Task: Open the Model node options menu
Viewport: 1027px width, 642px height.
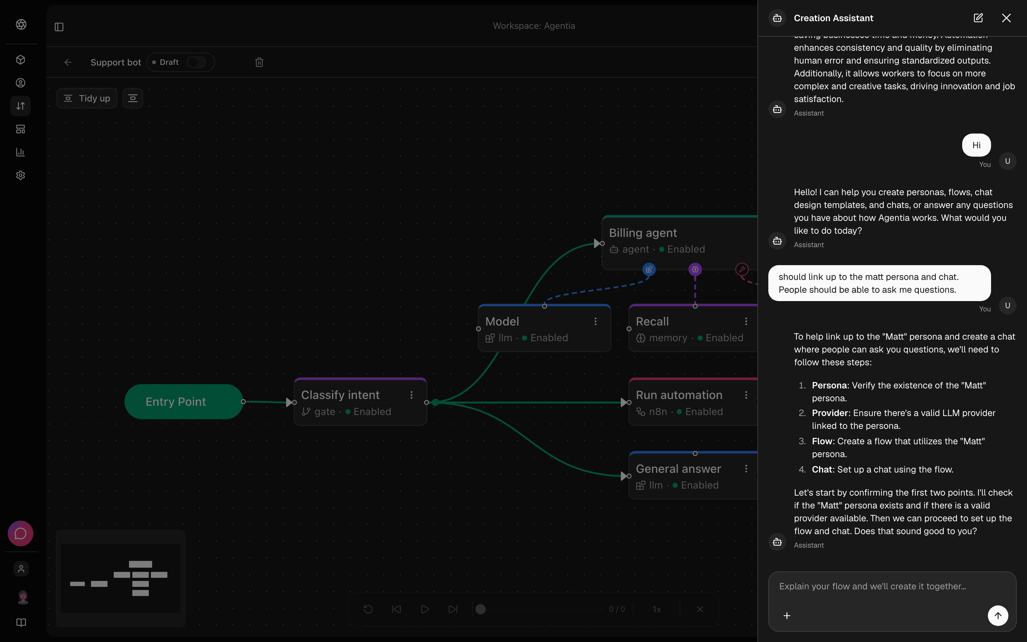Action: coord(595,321)
